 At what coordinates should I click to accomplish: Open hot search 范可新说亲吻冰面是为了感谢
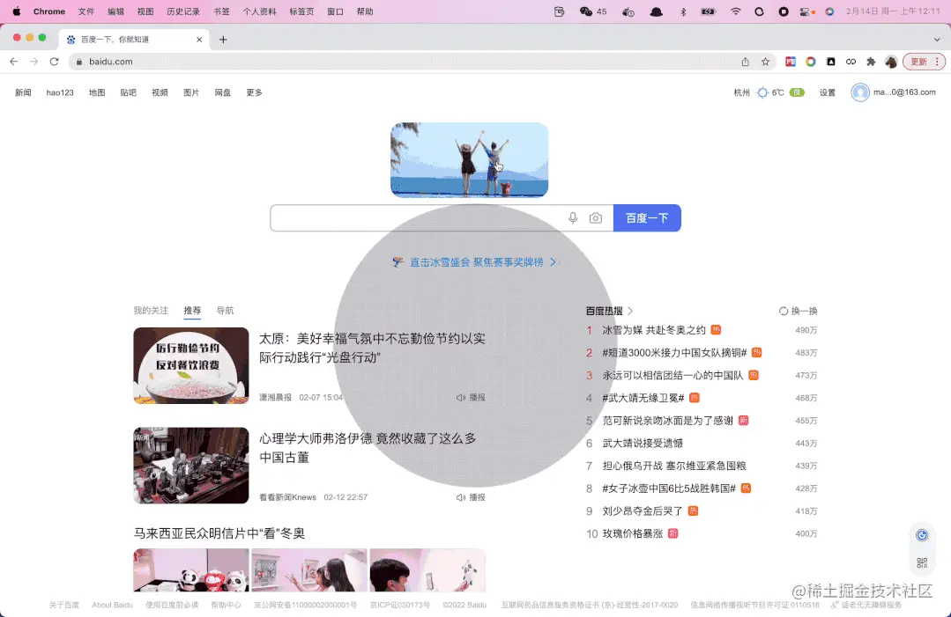(x=668, y=421)
